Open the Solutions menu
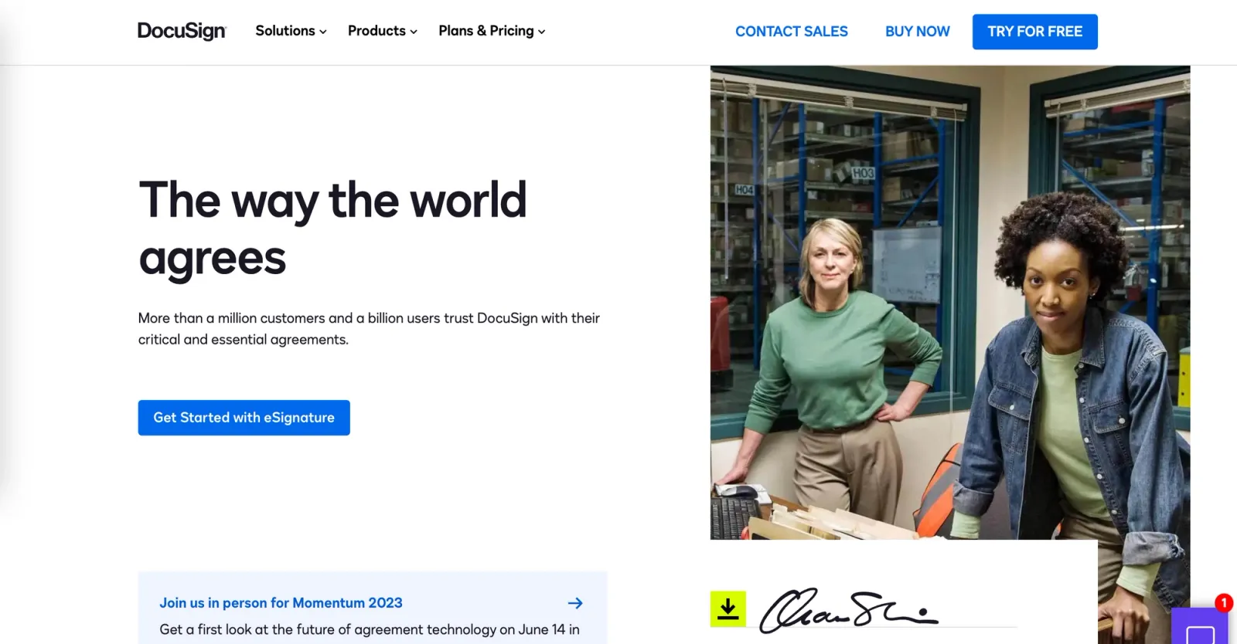Image resolution: width=1237 pixels, height=644 pixels. 285,31
